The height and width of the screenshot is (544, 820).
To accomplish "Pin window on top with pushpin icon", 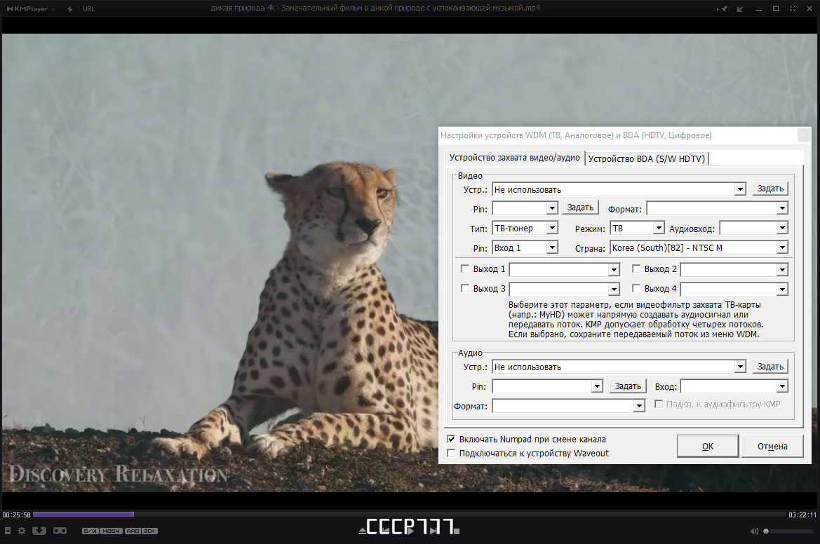I will tap(722, 9).
